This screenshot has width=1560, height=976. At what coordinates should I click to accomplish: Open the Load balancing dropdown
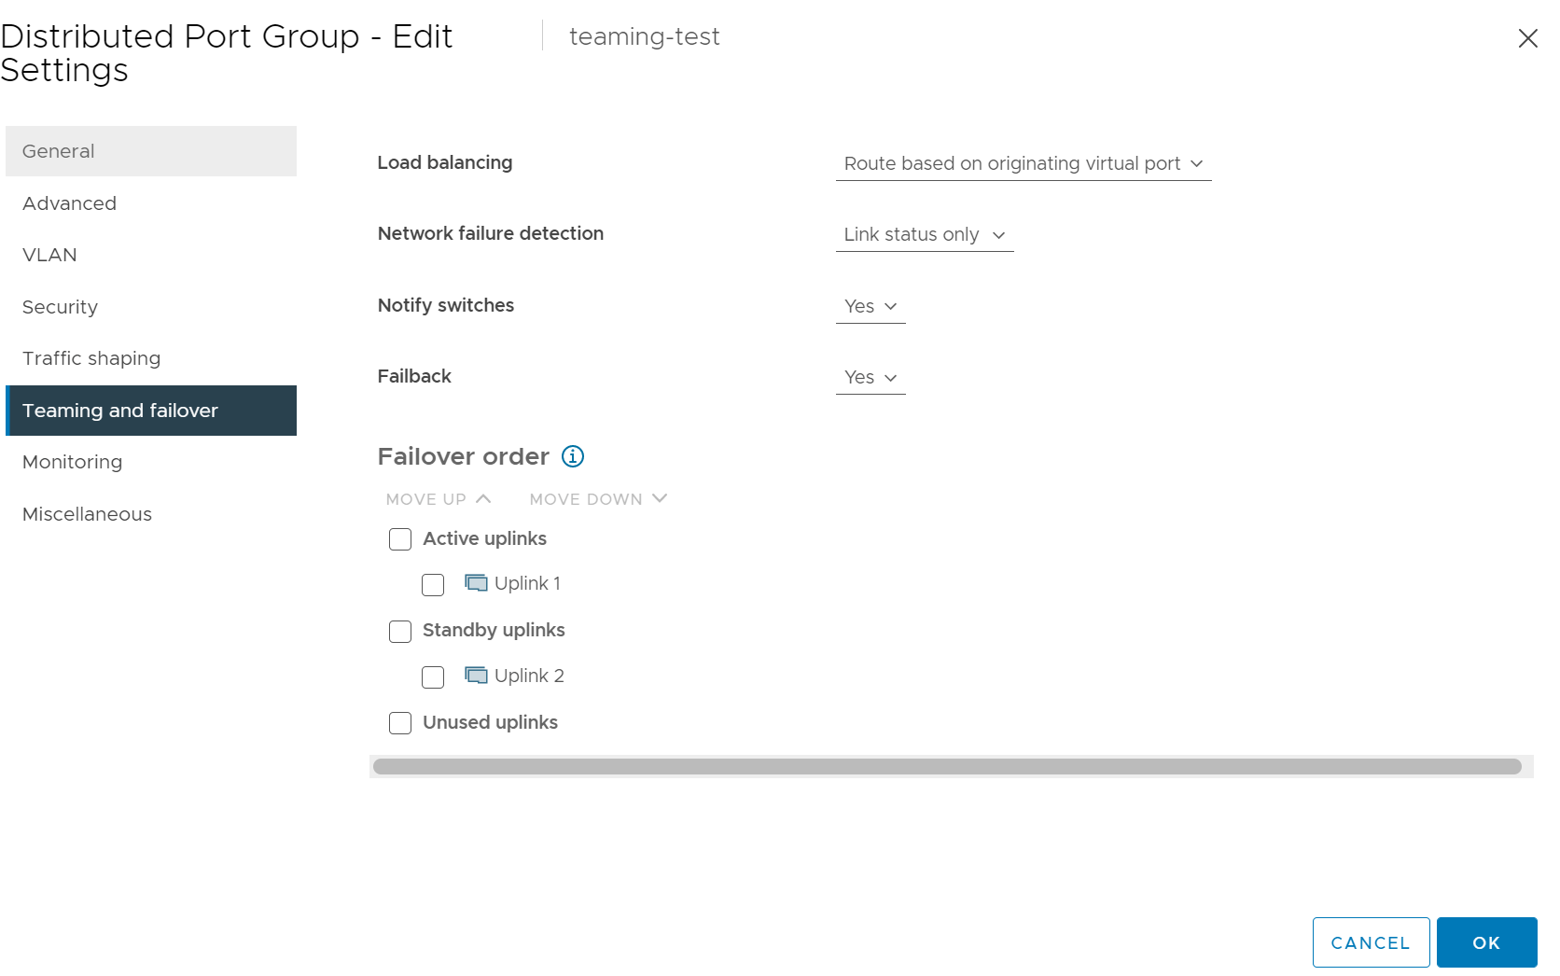click(1024, 164)
